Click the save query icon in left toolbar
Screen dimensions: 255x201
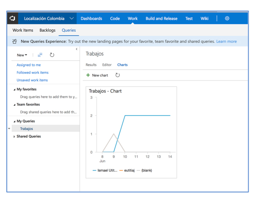[40, 55]
